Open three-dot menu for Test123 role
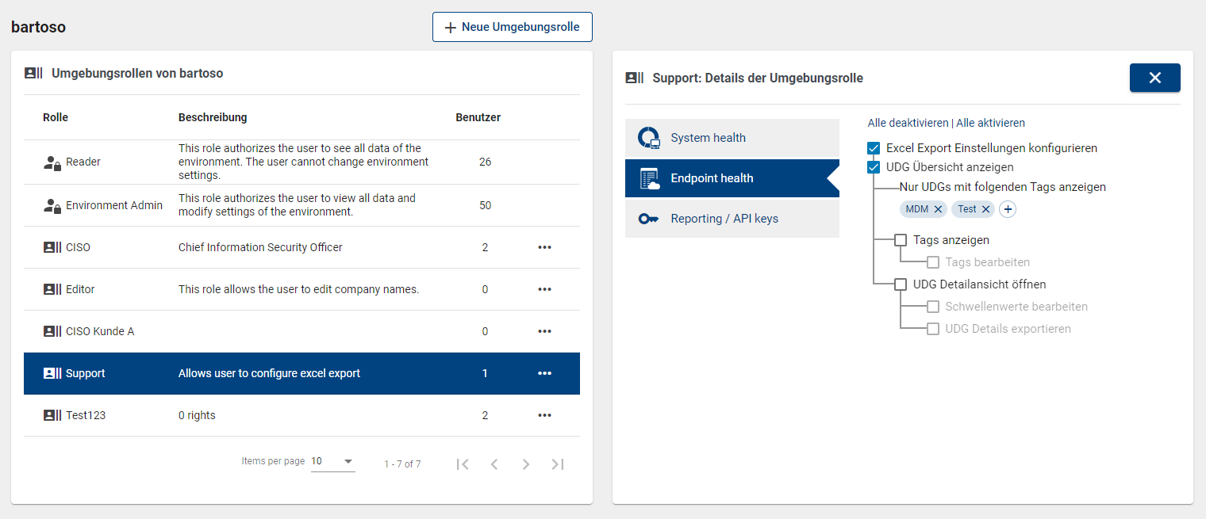This screenshot has height=519, width=1206. [x=544, y=415]
